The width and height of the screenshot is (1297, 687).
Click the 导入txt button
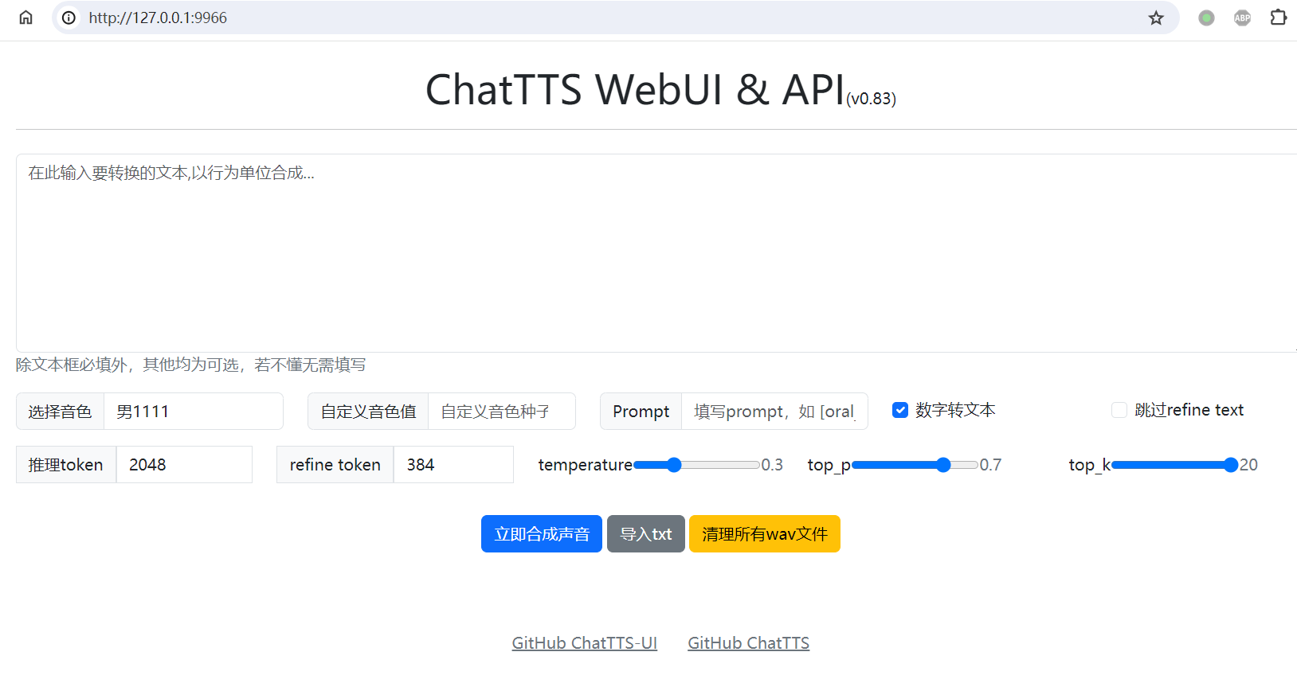coord(645,534)
